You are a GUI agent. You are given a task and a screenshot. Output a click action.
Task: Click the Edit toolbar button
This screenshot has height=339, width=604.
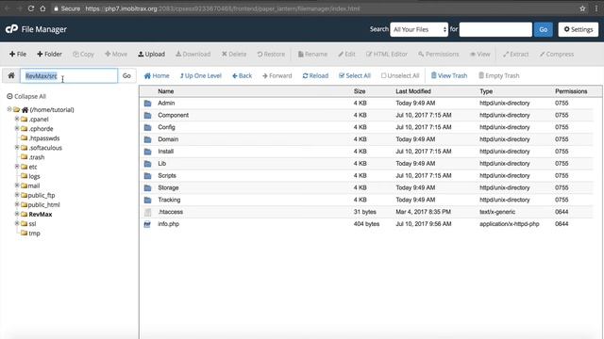[346, 55]
